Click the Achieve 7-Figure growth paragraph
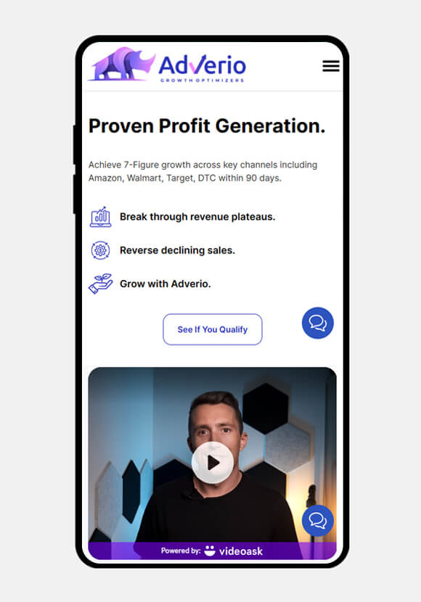The width and height of the screenshot is (421, 602). pos(203,171)
